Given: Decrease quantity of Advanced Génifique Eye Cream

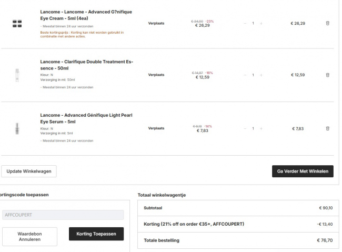Looking at the screenshot, I should click(245, 23).
